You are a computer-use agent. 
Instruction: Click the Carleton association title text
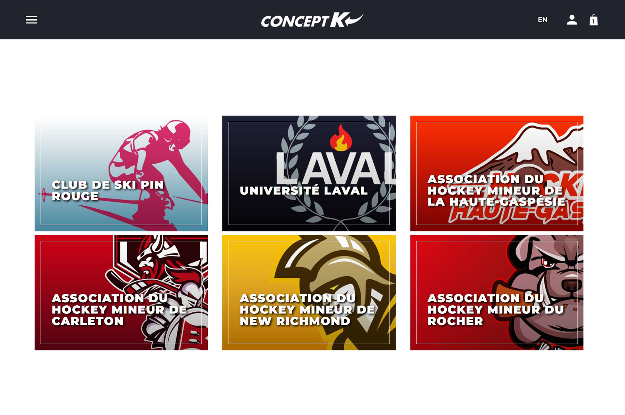119,310
